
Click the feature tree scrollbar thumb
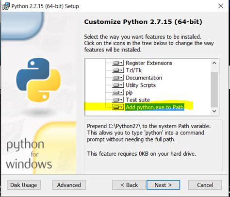(x=214, y=89)
